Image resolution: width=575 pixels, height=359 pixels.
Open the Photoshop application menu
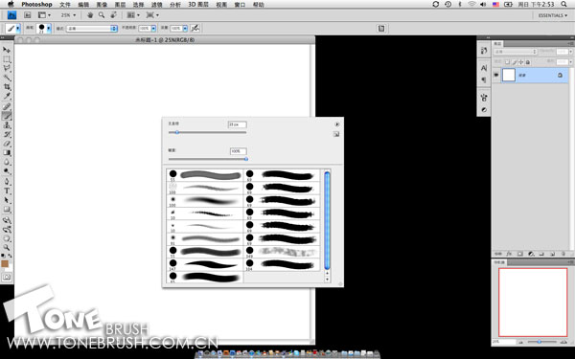36,5
